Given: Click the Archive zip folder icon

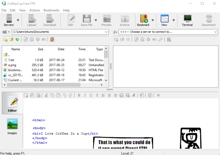Looking at the screenshot, I should point(124,20).
